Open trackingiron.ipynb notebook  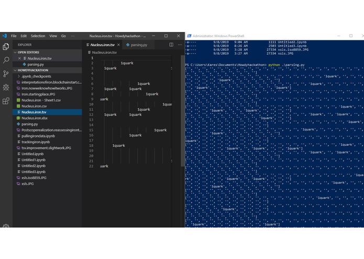(x=47, y=142)
